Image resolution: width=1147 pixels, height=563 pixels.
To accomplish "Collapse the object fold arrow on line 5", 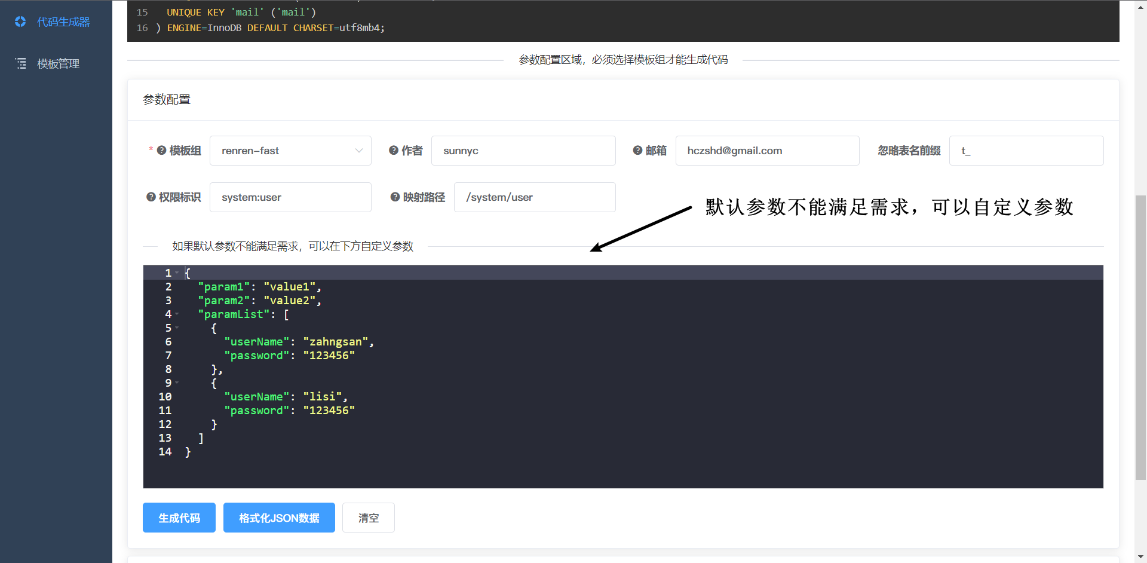I will click(177, 328).
